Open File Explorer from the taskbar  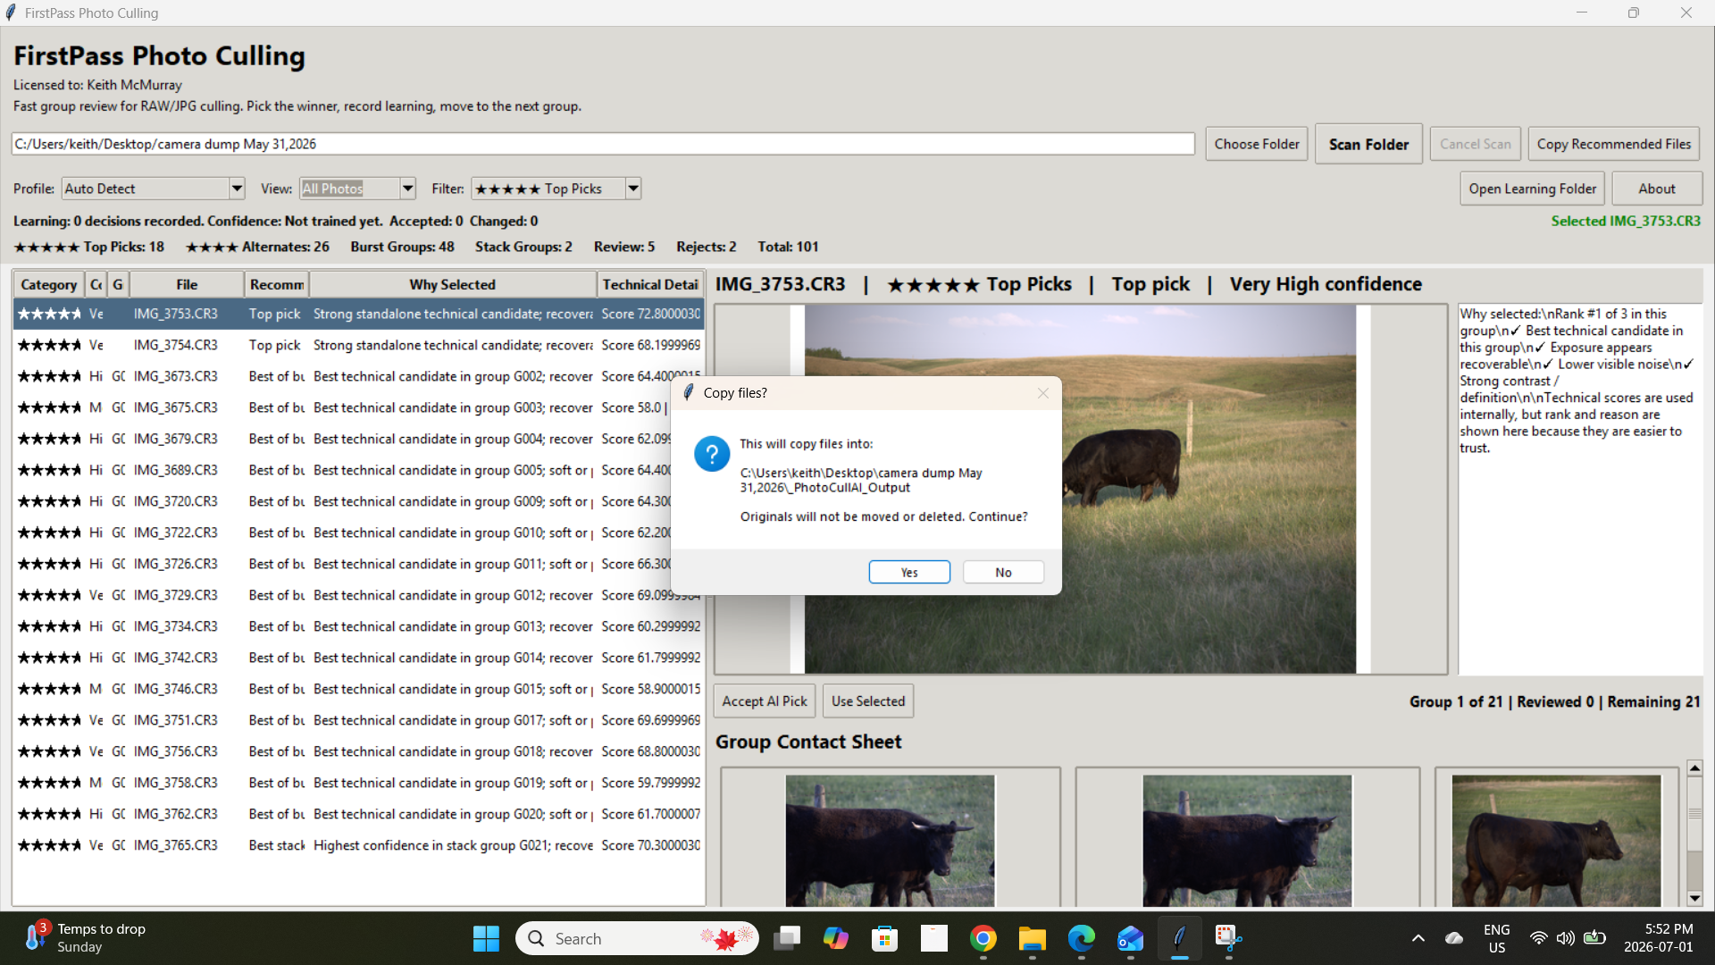tap(1033, 939)
